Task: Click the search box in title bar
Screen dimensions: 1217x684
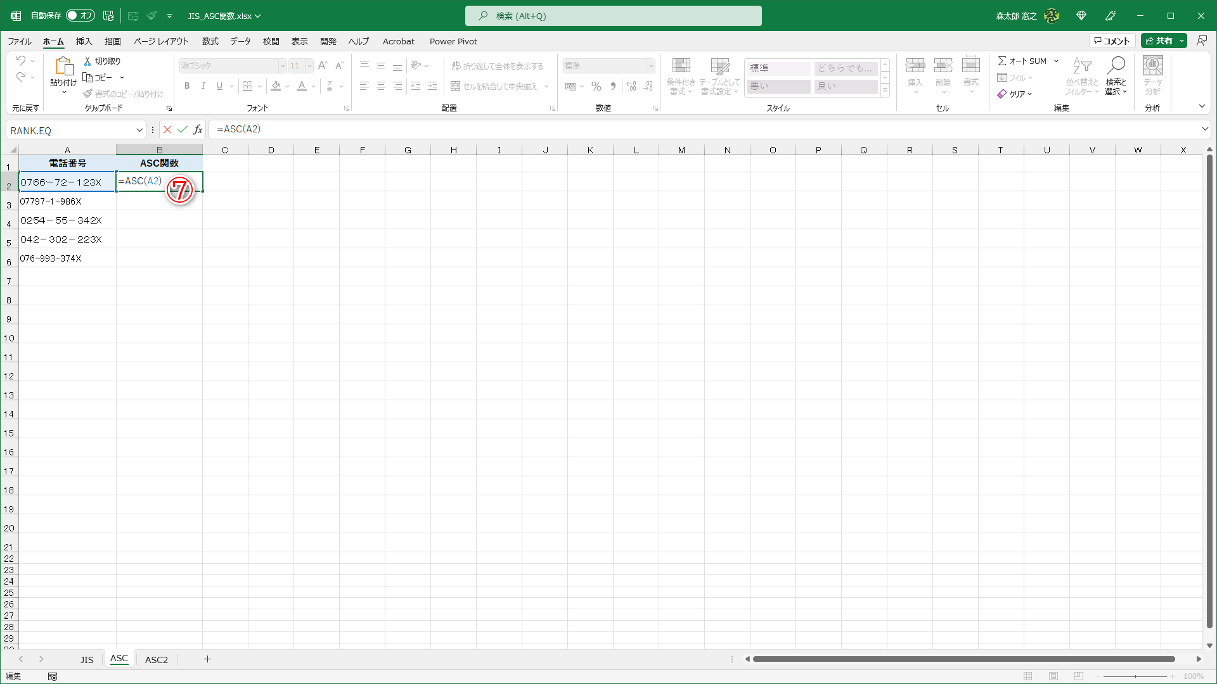Action: (x=613, y=16)
